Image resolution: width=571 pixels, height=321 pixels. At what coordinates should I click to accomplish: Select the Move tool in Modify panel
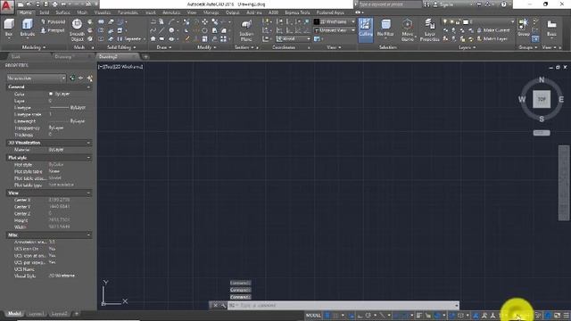(204, 21)
